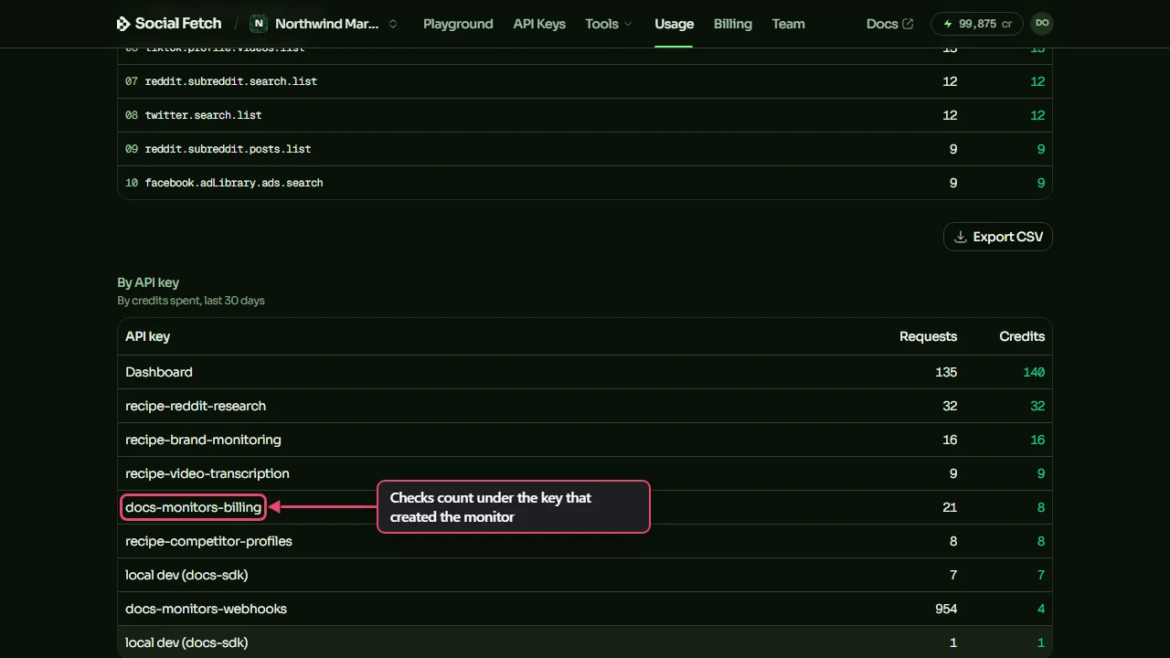
Task: Click the docs-monitors-billing key name
Action: pyautogui.click(x=193, y=507)
